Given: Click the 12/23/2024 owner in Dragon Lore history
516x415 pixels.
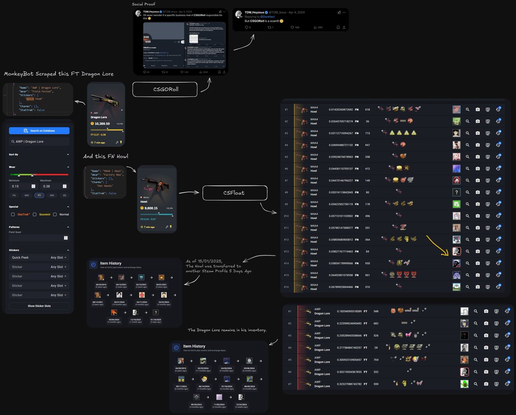Looking at the screenshot, I should coord(242,397).
